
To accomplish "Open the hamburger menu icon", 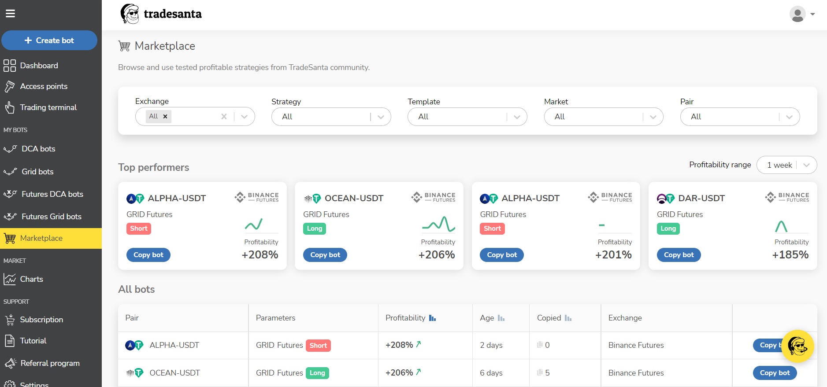I will (x=10, y=14).
